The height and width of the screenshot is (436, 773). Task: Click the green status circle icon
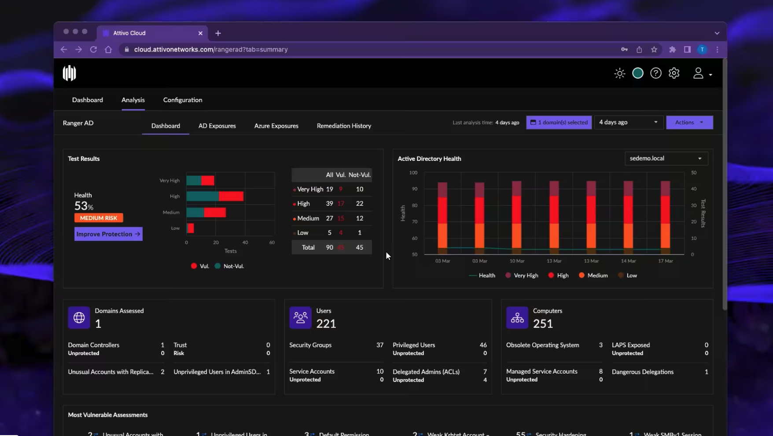pos(637,73)
